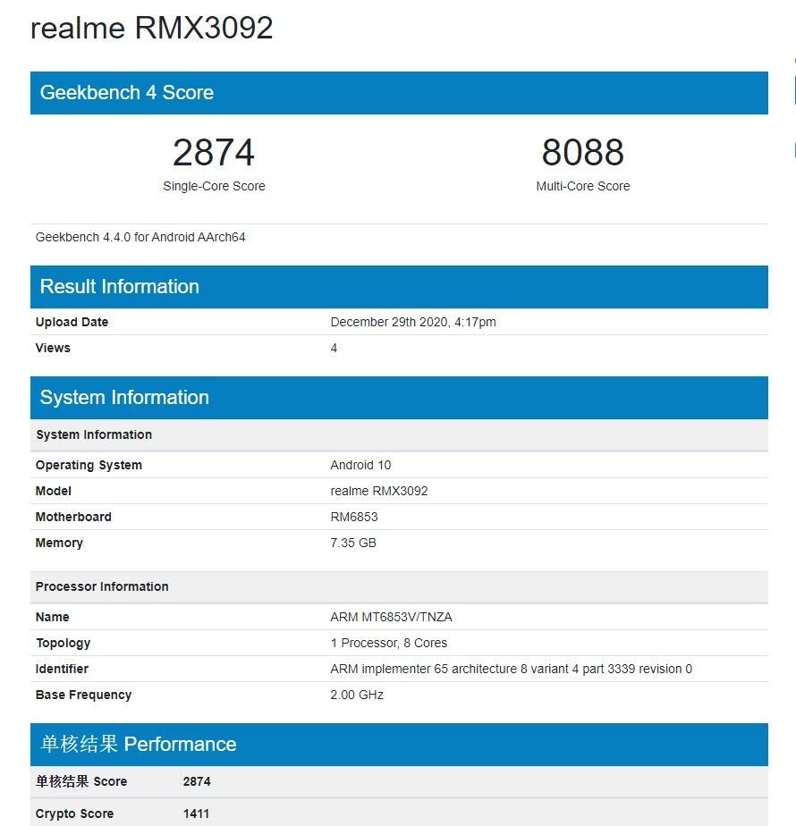Select the Processor Information subheader
Image resolution: width=796 pixels, height=826 pixels.
(x=102, y=586)
